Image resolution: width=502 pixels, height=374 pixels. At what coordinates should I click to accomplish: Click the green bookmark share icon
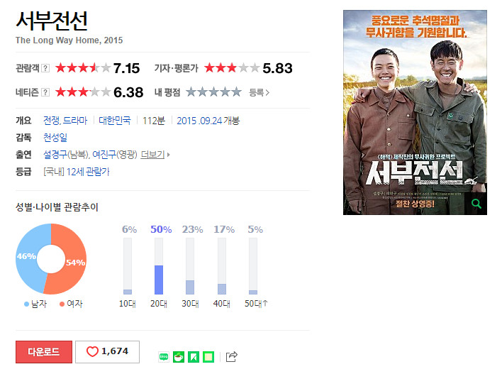(194, 357)
